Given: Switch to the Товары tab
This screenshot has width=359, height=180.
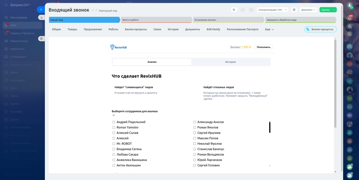Looking at the screenshot, I should (x=72, y=29).
